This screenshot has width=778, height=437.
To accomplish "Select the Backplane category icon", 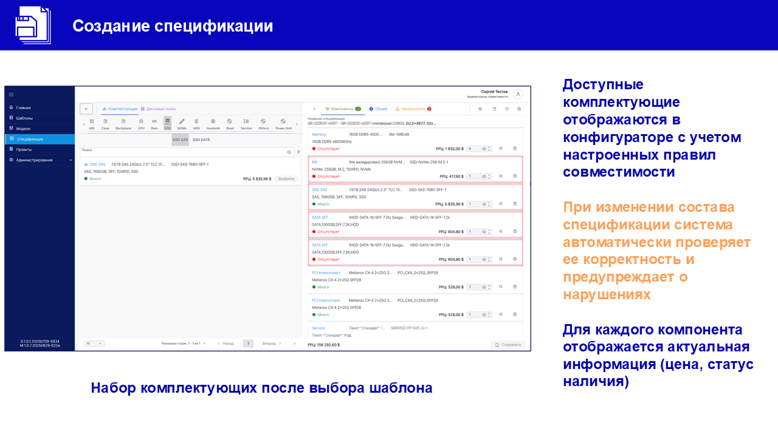I will coord(123,124).
